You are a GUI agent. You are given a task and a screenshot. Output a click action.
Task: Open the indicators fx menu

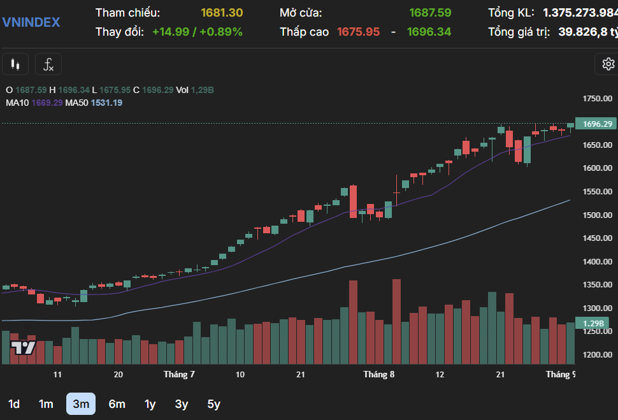[48, 64]
